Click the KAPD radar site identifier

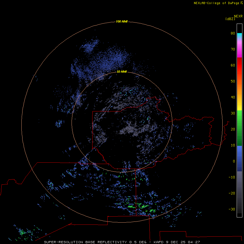(x=159, y=242)
